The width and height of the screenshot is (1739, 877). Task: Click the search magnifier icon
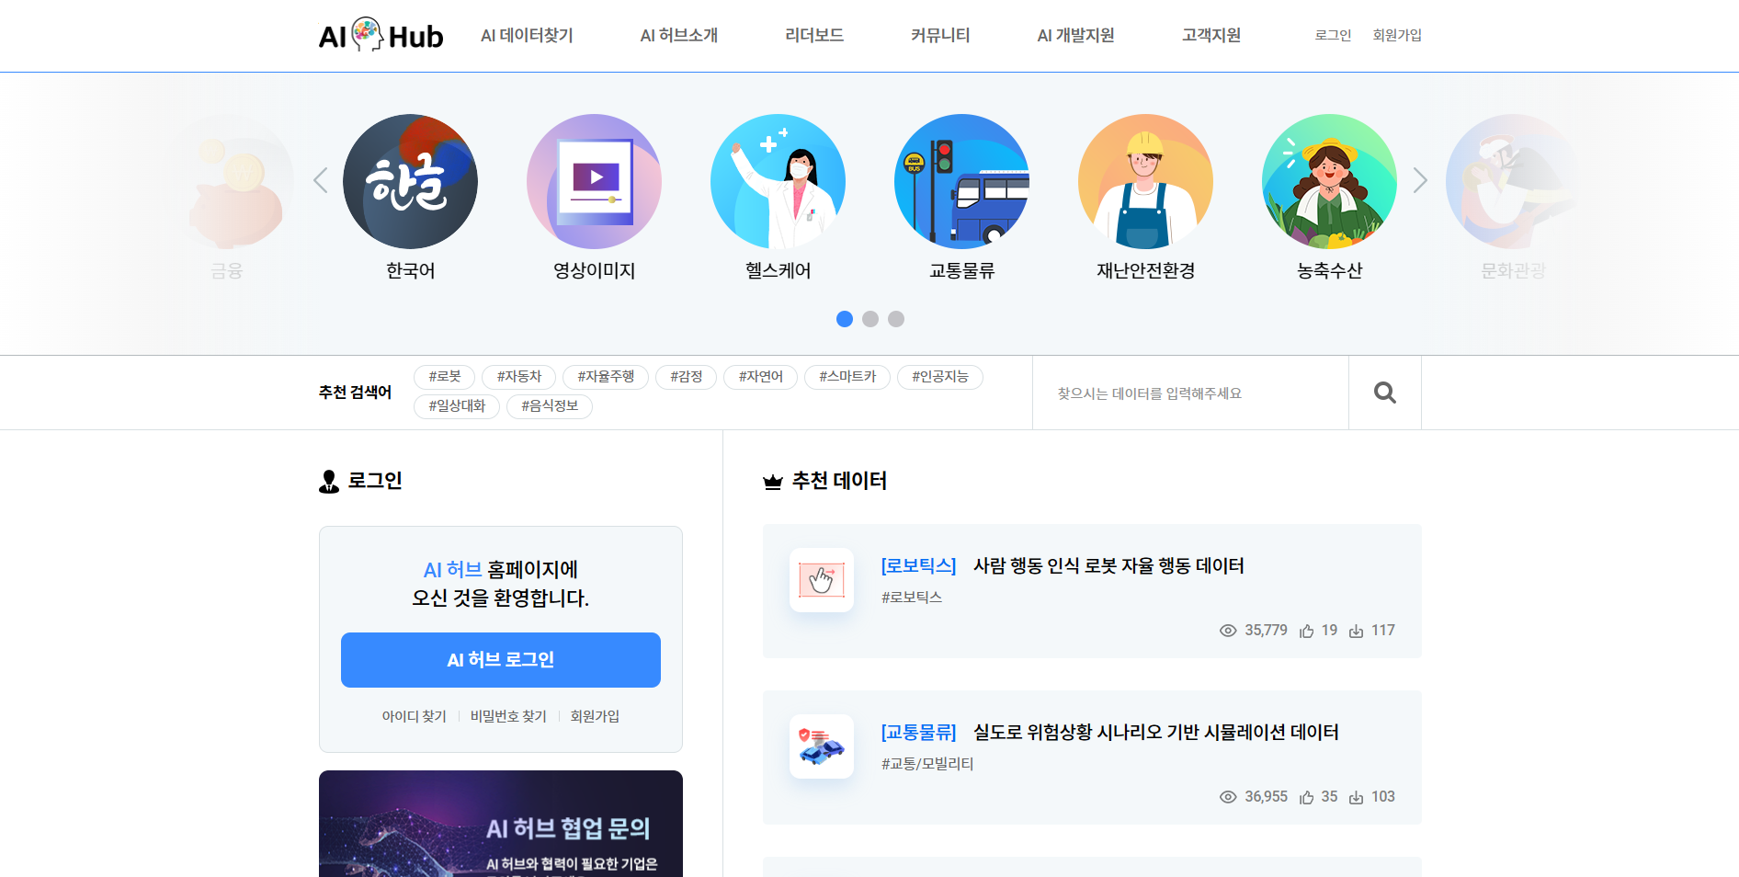point(1384,393)
